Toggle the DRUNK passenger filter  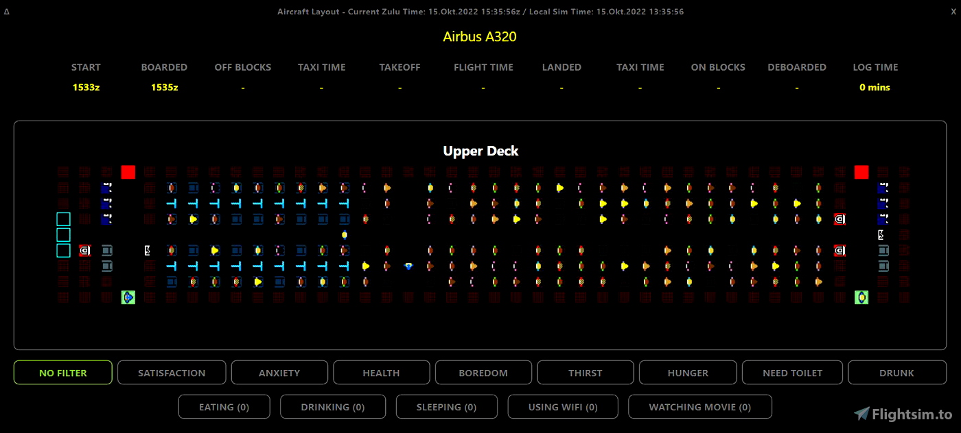point(897,372)
